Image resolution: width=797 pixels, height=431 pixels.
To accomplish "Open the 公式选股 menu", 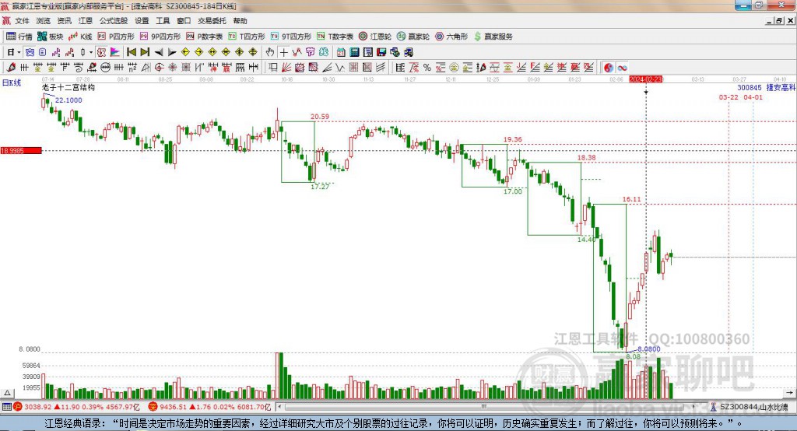I will [x=114, y=21].
